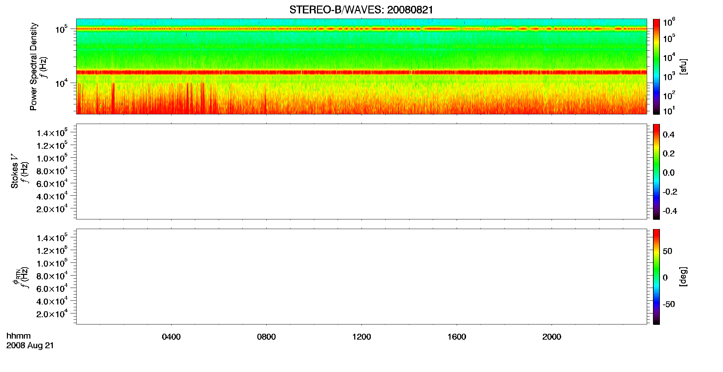The image size is (723, 372).
Task: Click the Stokes V colorbar
Action: click(x=656, y=172)
